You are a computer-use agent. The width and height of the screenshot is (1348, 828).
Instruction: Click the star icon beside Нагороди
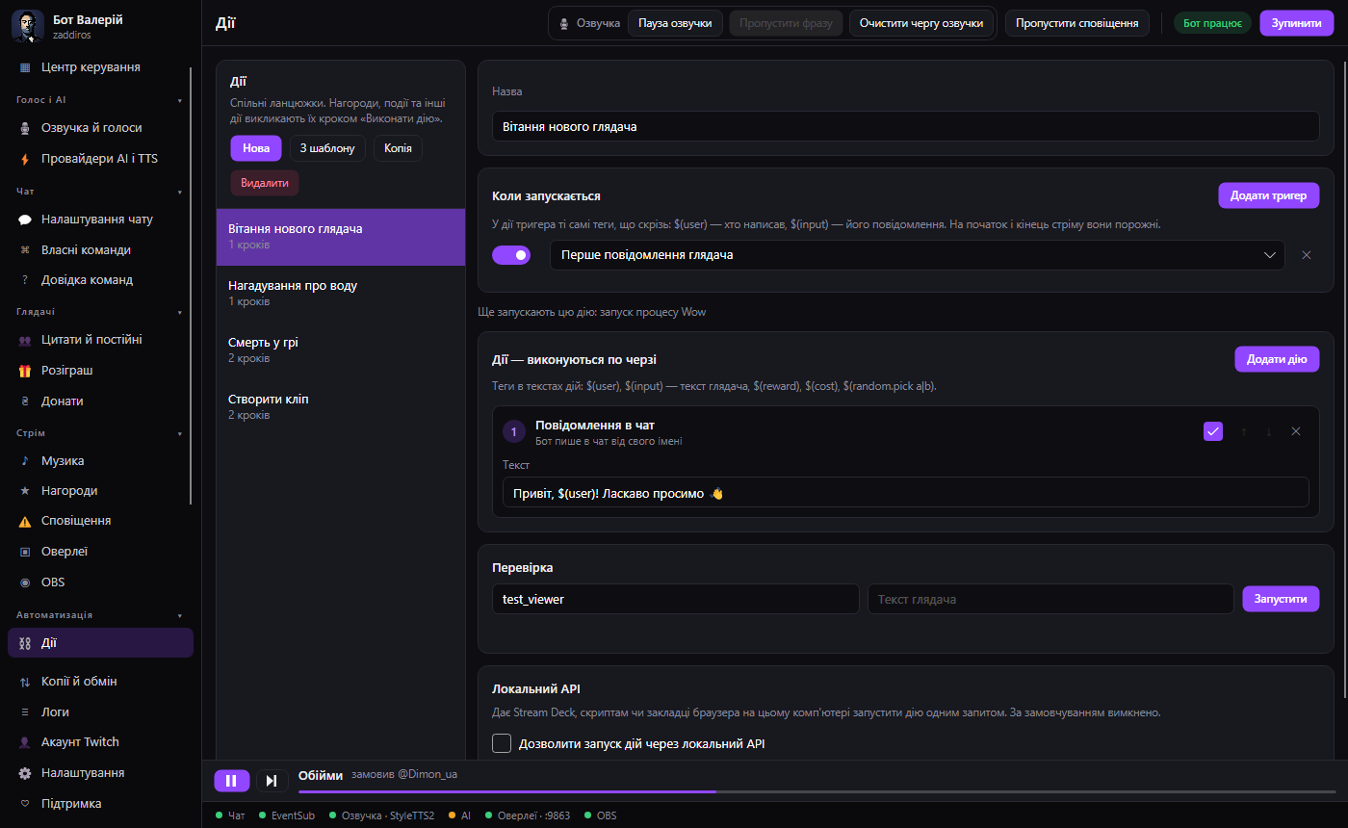(x=25, y=491)
